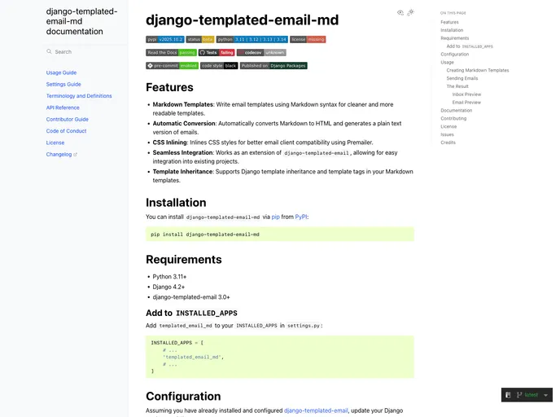Jump to License in page contents
560x417 pixels.
448,126
